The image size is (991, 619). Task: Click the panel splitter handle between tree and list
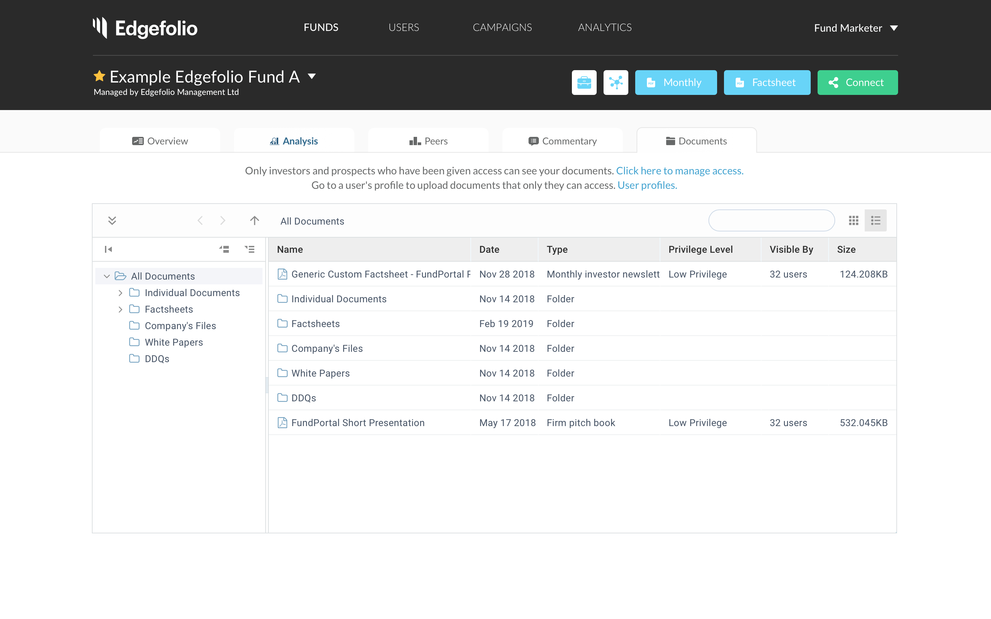click(x=267, y=385)
